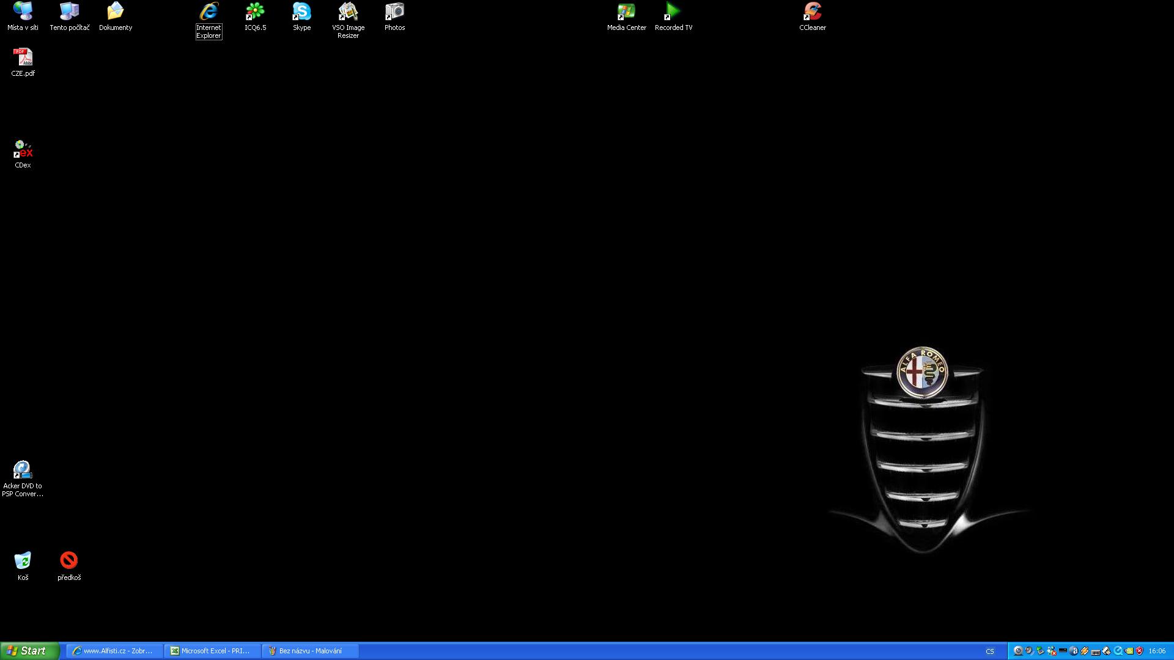Click the CS language indicator in taskbar
The width and height of the screenshot is (1174, 660).
click(990, 651)
